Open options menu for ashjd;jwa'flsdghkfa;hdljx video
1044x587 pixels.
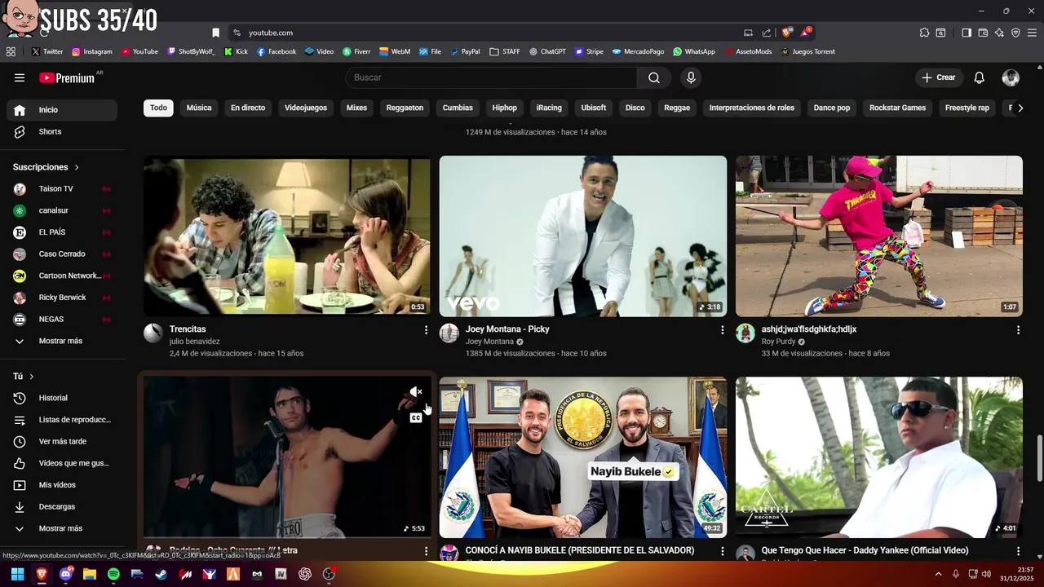[x=1018, y=329]
